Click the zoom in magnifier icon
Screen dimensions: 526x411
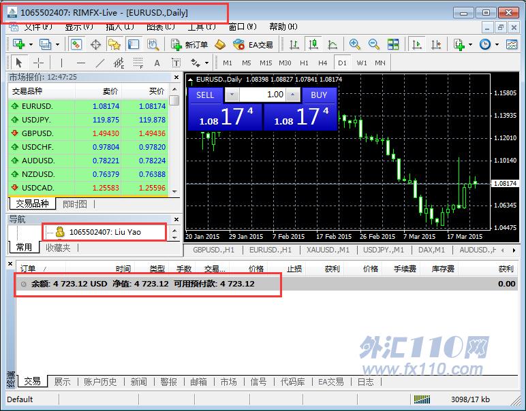click(x=354, y=44)
